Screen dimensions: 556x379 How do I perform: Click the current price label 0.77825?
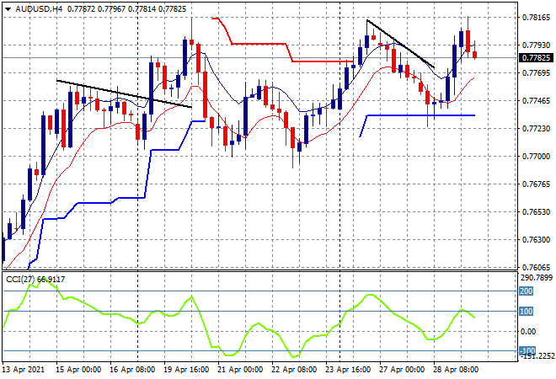pos(536,58)
